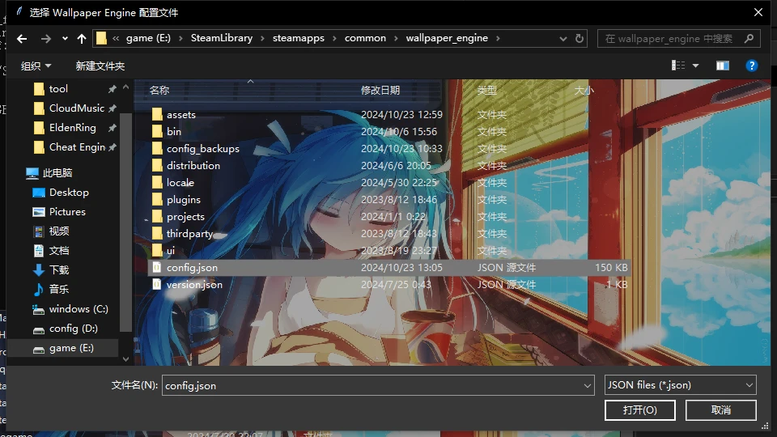Expand chevron after SteamLibrary in path
This screenshot has height=437, width=777.
(x=262, y=39)
